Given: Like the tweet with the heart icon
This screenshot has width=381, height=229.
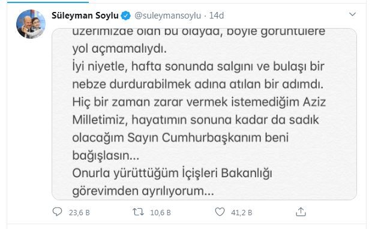Looking at the screenshot, I should tap(220, 212).
